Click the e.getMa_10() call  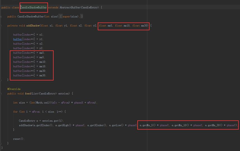tap(180, 125)
